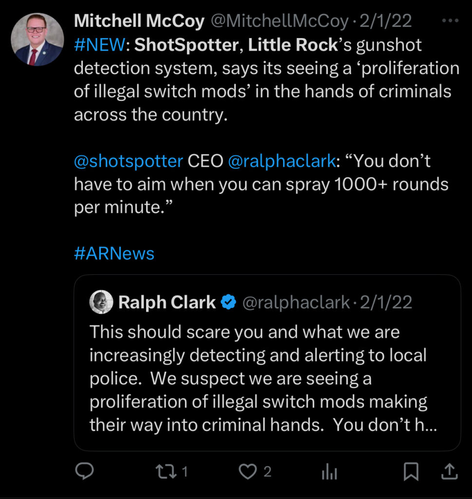This screenshot has width=472, height=499.
Task: Click the #NEW hashtag
Action: (x=99, y=45)
